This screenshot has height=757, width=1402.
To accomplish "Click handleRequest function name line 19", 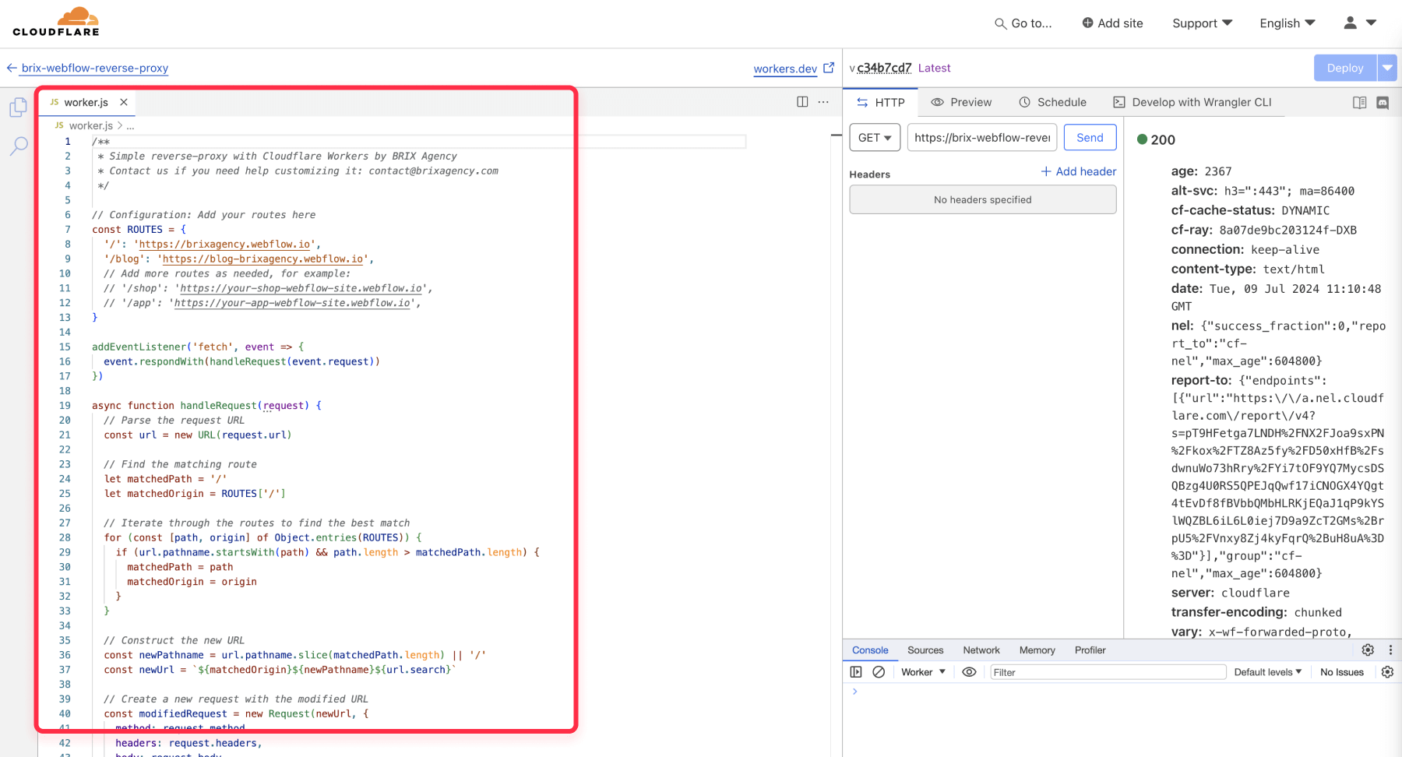I will 219,406.
